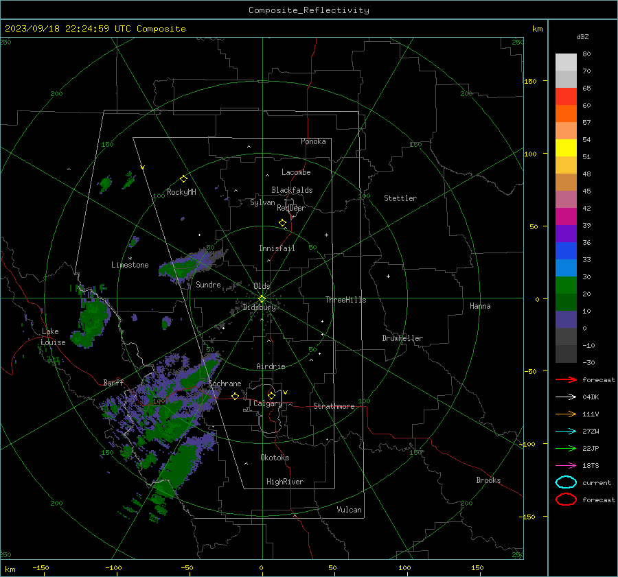This screenshot has height=577, width=618.
Task: Click the light gray 70–80 dBZ swatch
Action: pyautogui.click(x=566, y=62)
